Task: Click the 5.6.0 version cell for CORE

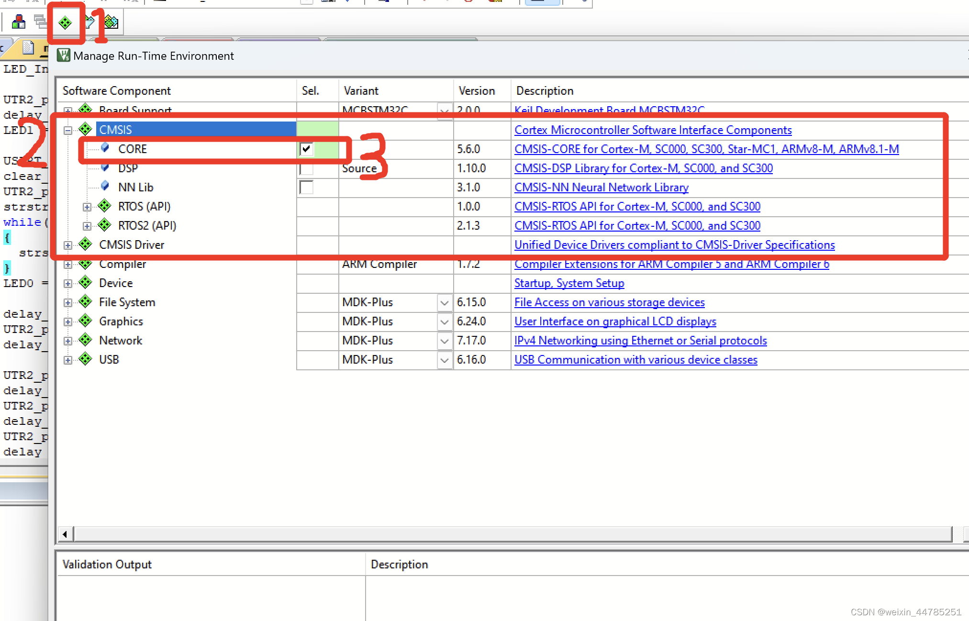Action: [482, 149]
